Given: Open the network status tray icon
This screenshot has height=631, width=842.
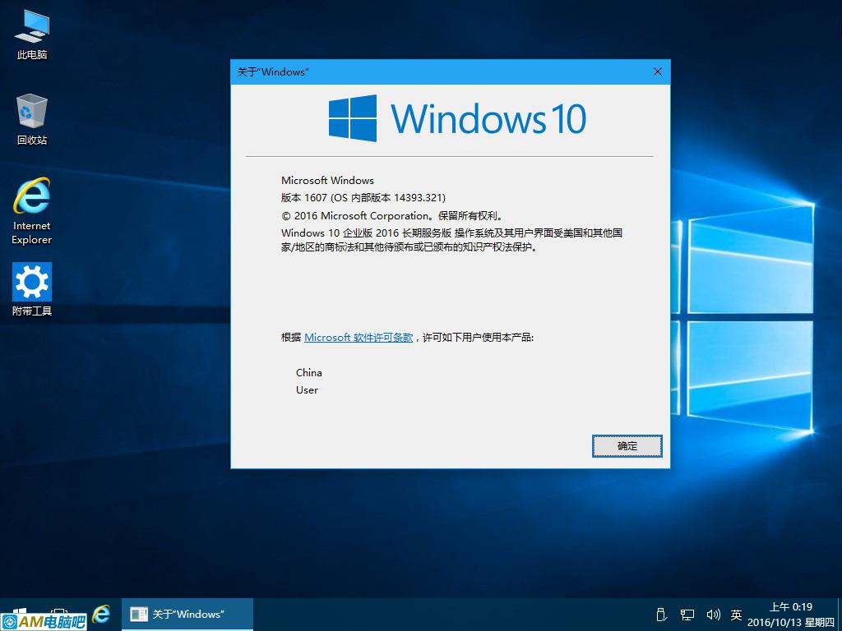Looking at the screenshot, I should tap(687, 615).
